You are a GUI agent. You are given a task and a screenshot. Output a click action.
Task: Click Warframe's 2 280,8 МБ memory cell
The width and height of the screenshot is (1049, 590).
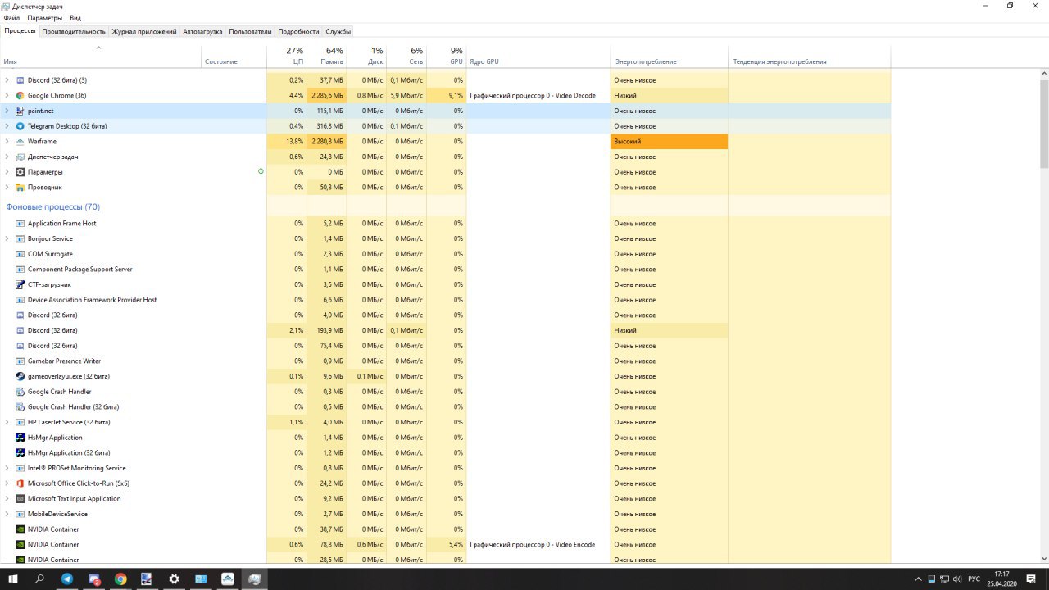click(327, 142)
